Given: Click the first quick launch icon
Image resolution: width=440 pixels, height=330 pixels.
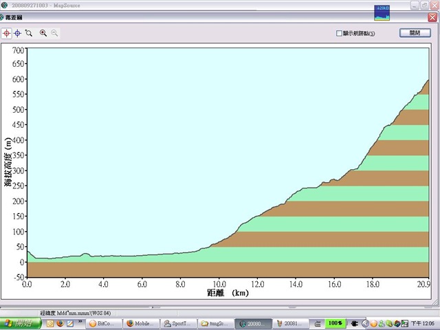Looking at the screenshot, I should (x=50, y=324).
